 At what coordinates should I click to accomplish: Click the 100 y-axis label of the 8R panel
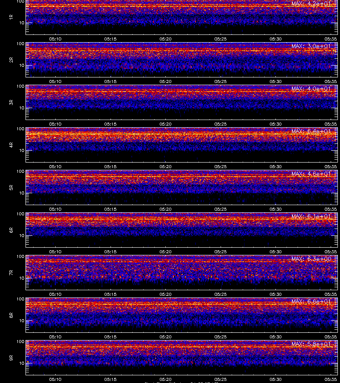20,299
